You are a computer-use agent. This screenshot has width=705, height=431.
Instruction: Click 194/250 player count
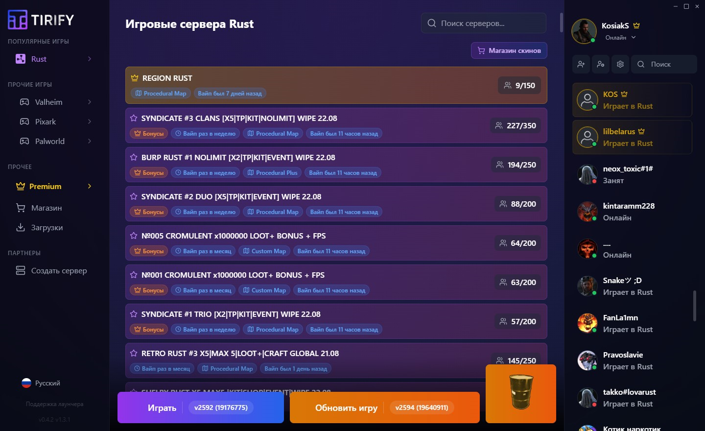[x=516, y=165]
